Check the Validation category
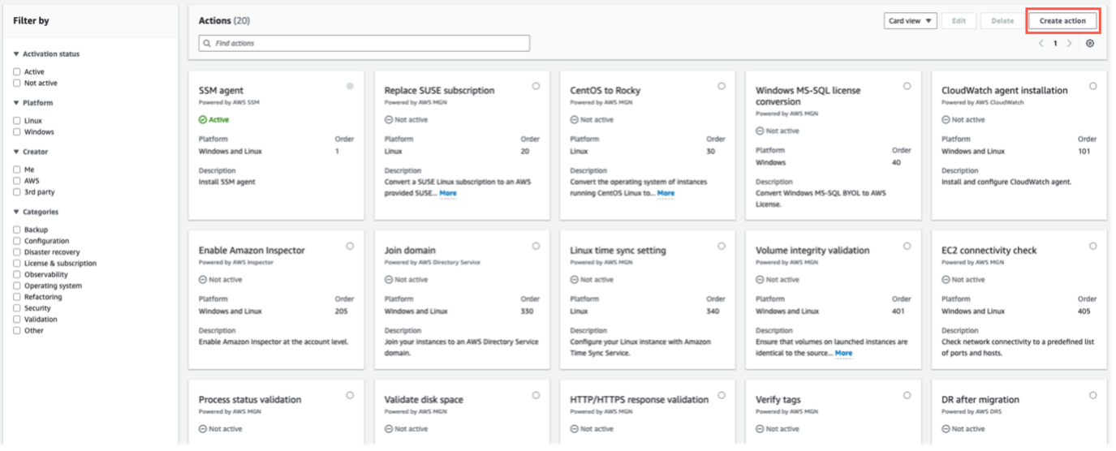 17,320
